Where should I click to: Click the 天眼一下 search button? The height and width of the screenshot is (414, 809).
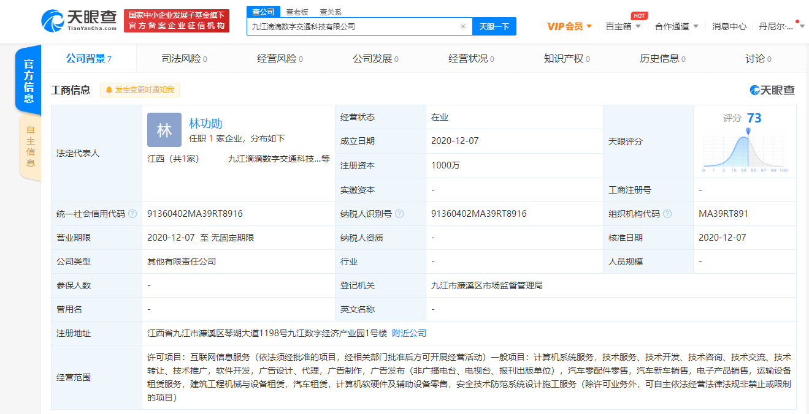coord(494,26)
